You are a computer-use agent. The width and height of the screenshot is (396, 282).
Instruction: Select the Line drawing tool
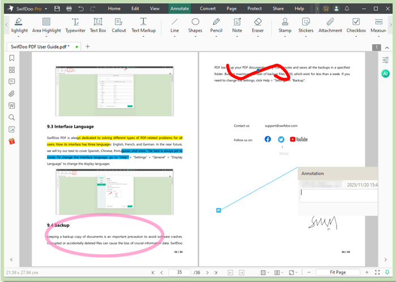(174, 25)
